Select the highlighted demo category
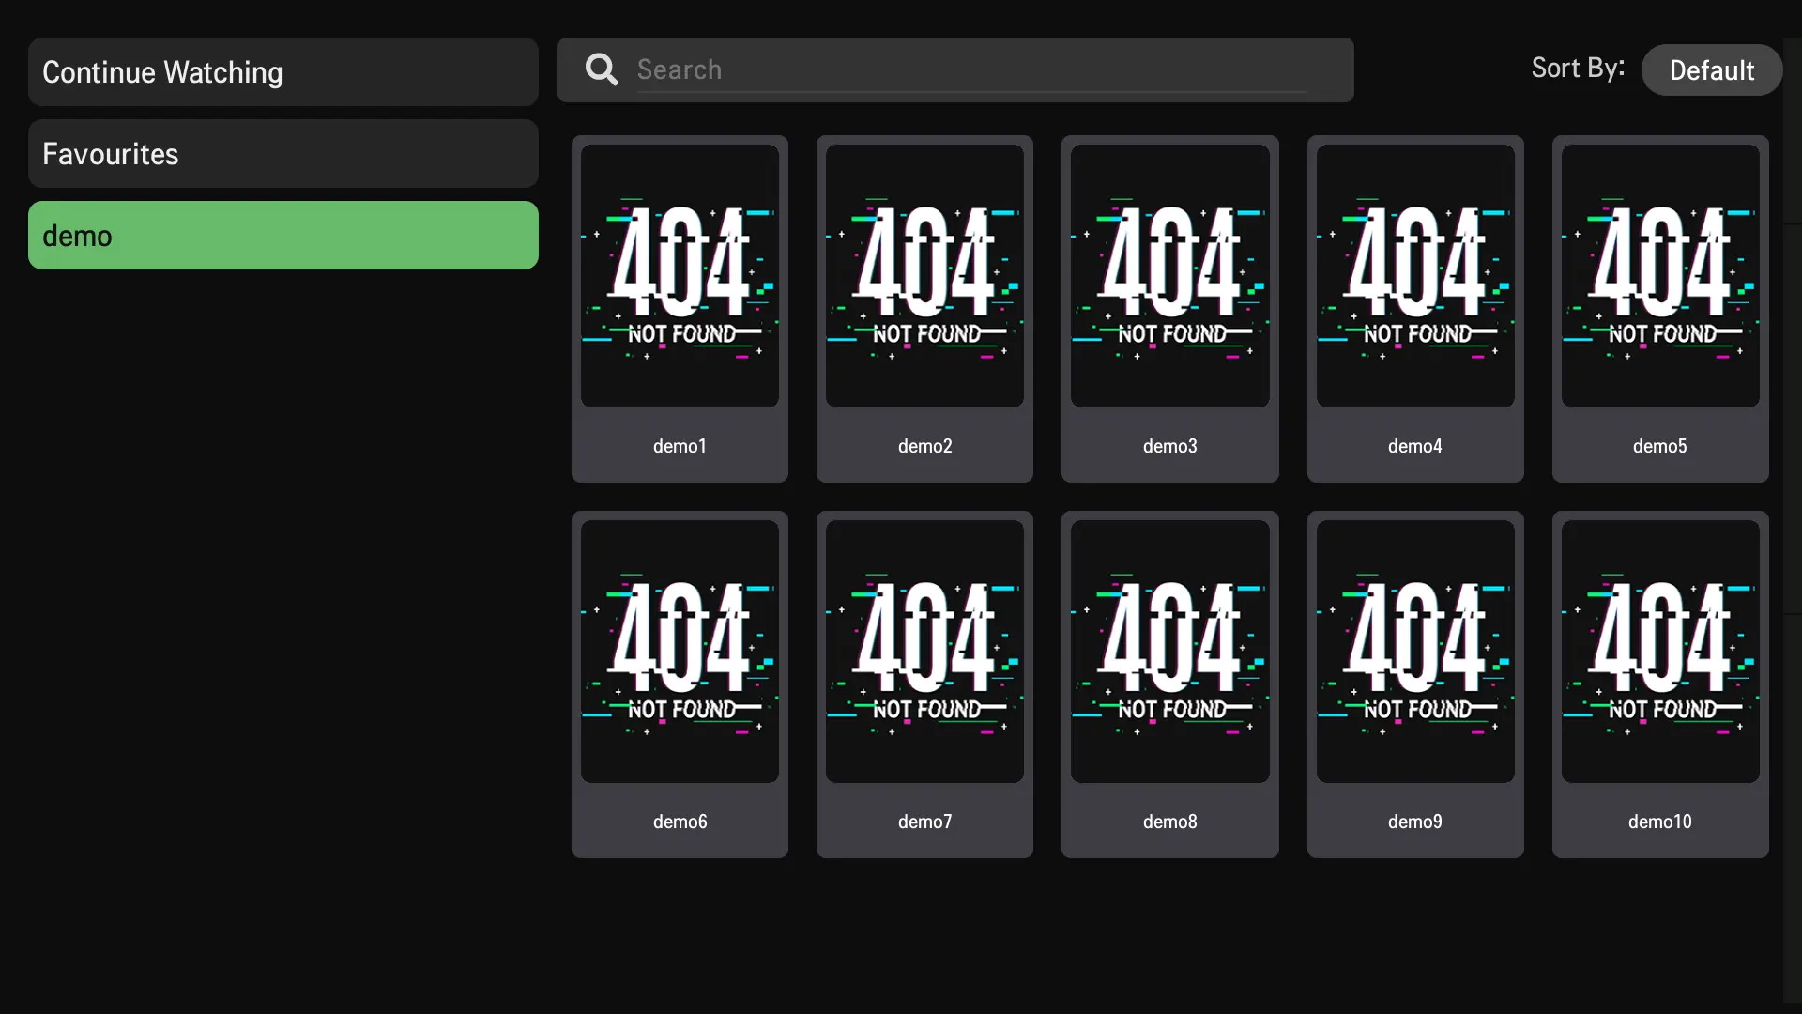The image size is (1802, 1014). click(x=283, y=236)
